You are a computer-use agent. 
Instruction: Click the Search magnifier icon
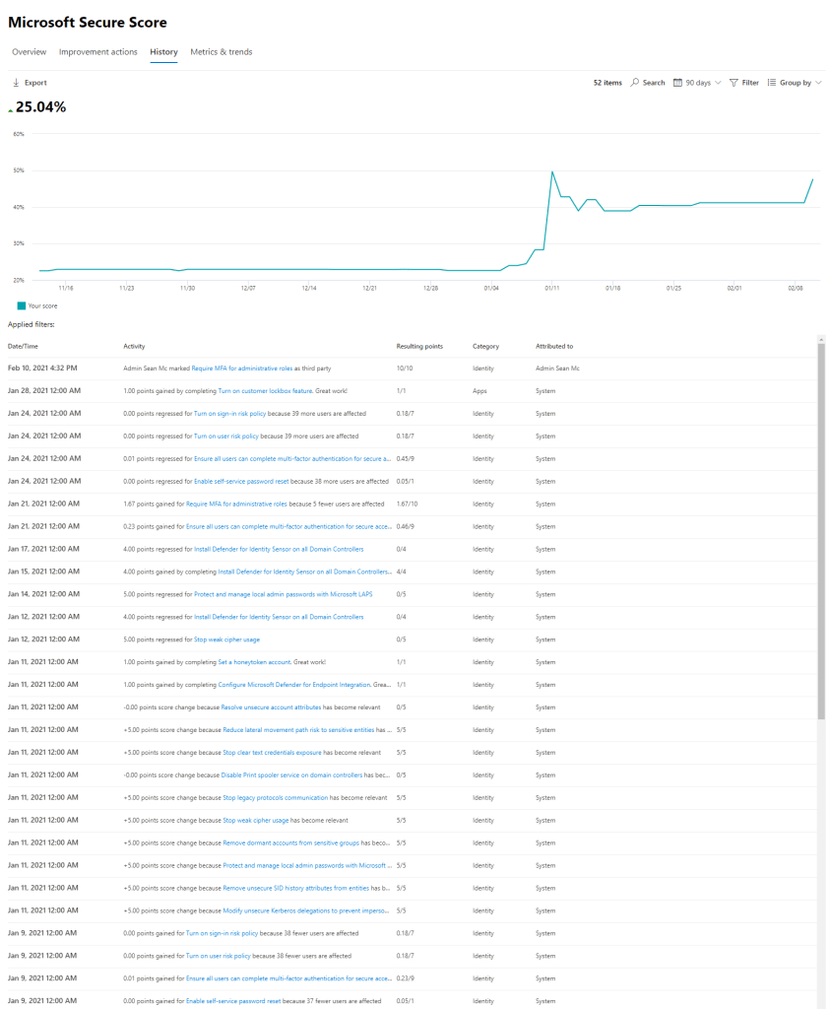[x=635, y=83]
